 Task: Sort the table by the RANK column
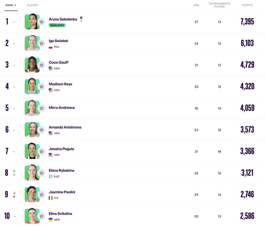pos(9,5)
